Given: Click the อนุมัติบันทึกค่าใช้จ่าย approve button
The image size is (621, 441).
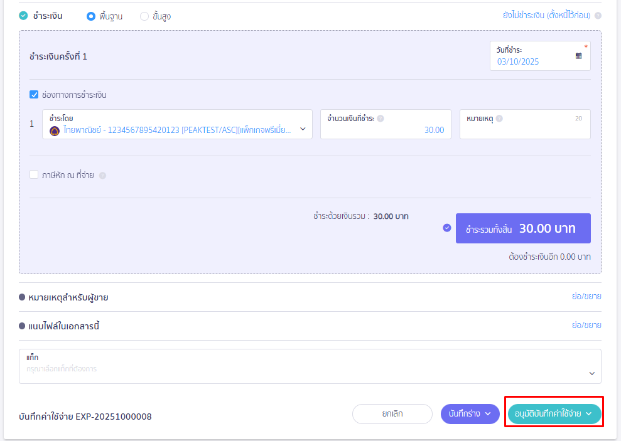Looking at the screenshot, I should tap(554, 414).
